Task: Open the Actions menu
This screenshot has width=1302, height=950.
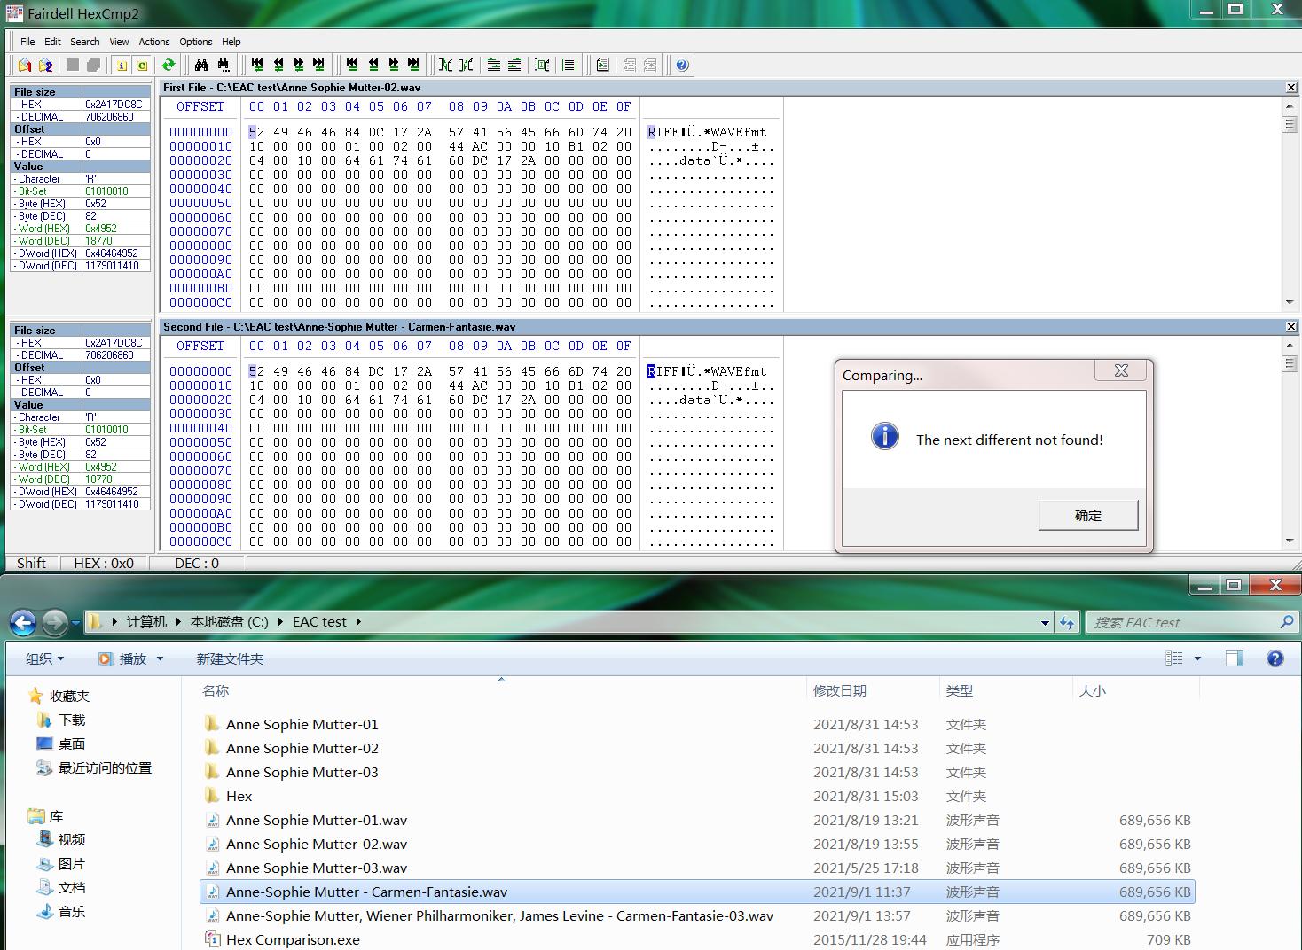Action: (153, 42)
